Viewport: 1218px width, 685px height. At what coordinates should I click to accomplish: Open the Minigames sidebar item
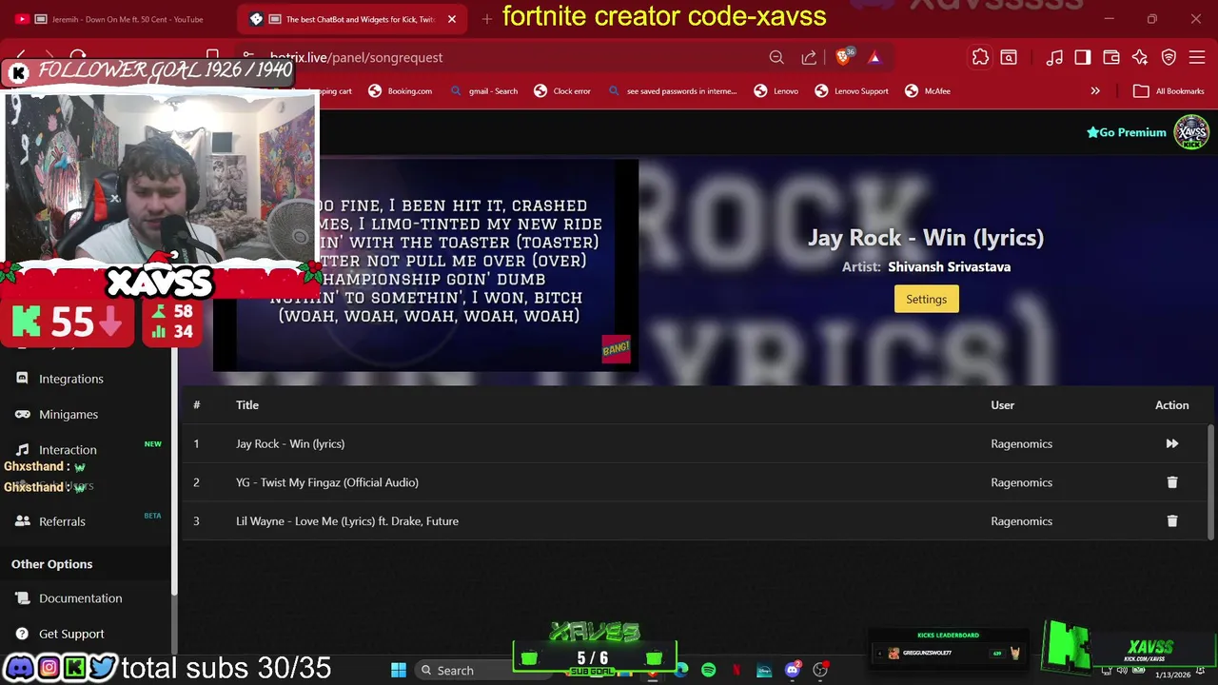[x=69, y=414]
